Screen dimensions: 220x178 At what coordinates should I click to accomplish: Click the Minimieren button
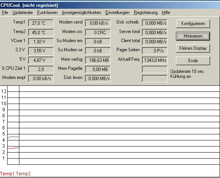[x=193, y=36]
